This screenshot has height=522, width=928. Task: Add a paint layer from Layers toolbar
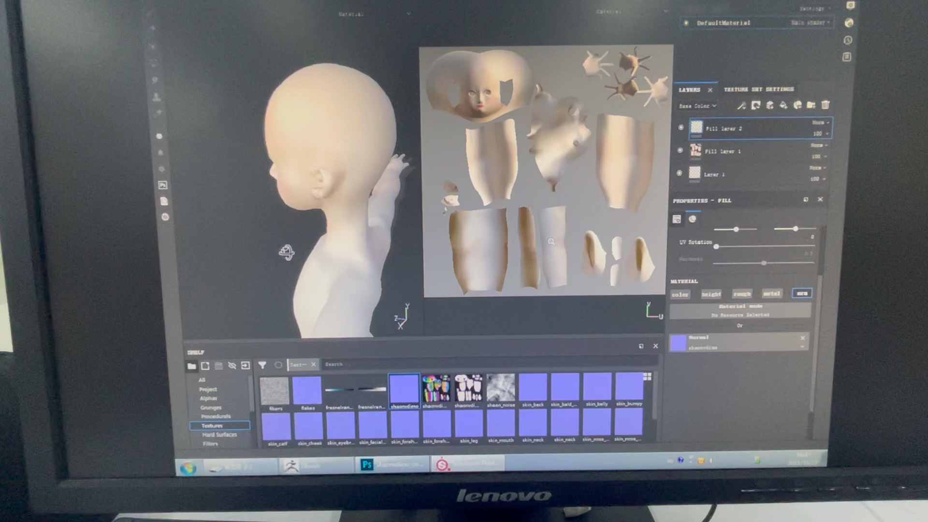pos(769,105)
